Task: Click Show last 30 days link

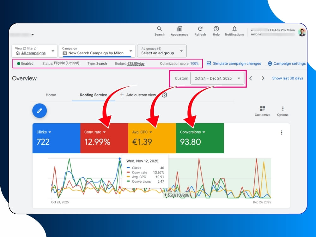Action: click(288, 78)
